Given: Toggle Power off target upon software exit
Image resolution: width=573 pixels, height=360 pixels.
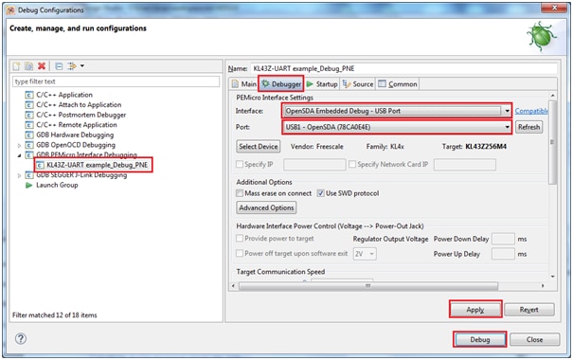Looking at the screenshot, I should tap(240, 253).
